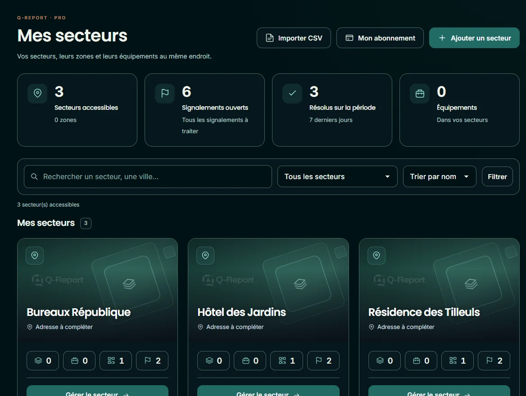Viewport: 526px width, 396px height.
Task: Click the layers thumbnail icon on Résidence des Tilleuls
Action: [x=471, y=283]
